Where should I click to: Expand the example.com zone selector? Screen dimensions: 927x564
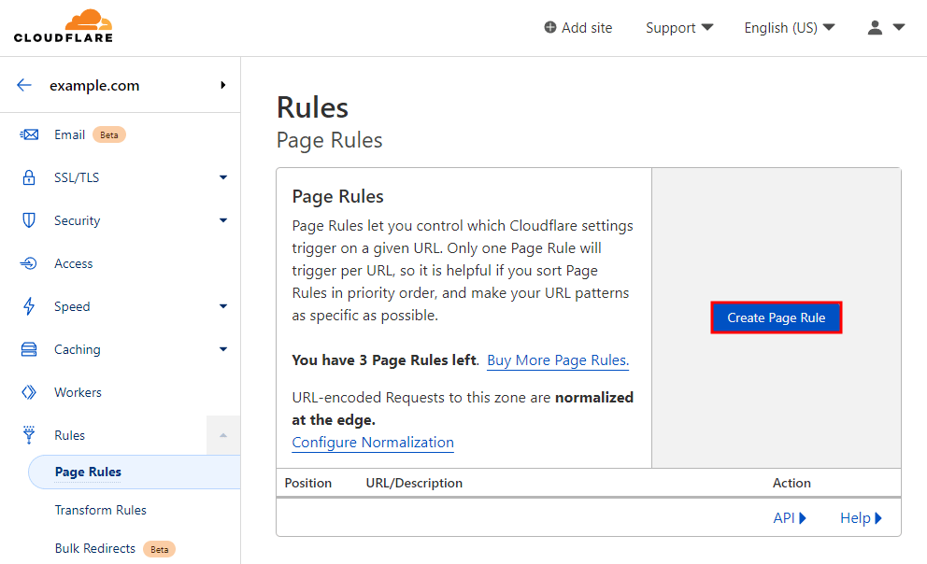(x=222, y=85)
